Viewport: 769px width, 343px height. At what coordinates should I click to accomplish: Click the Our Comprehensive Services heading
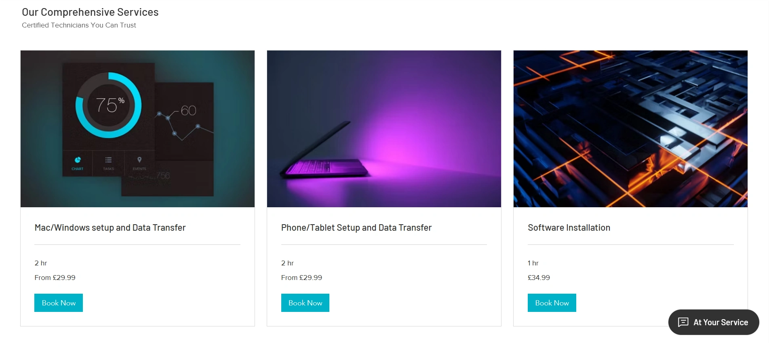click(x=90, y=12)
